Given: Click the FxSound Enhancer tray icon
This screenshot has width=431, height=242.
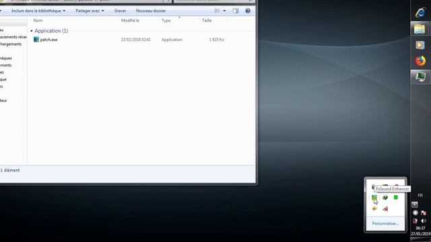Looking at the screenshot, I should click(x=374, y=198).
